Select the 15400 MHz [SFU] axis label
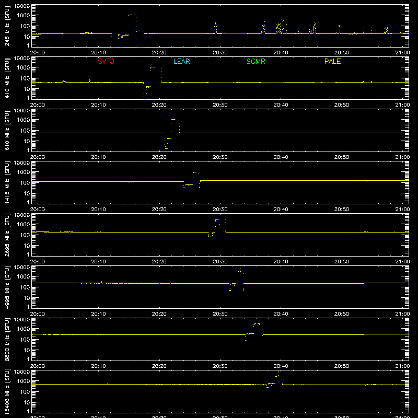418x418 pixels. pyautogui.click(x=7, y=392)
